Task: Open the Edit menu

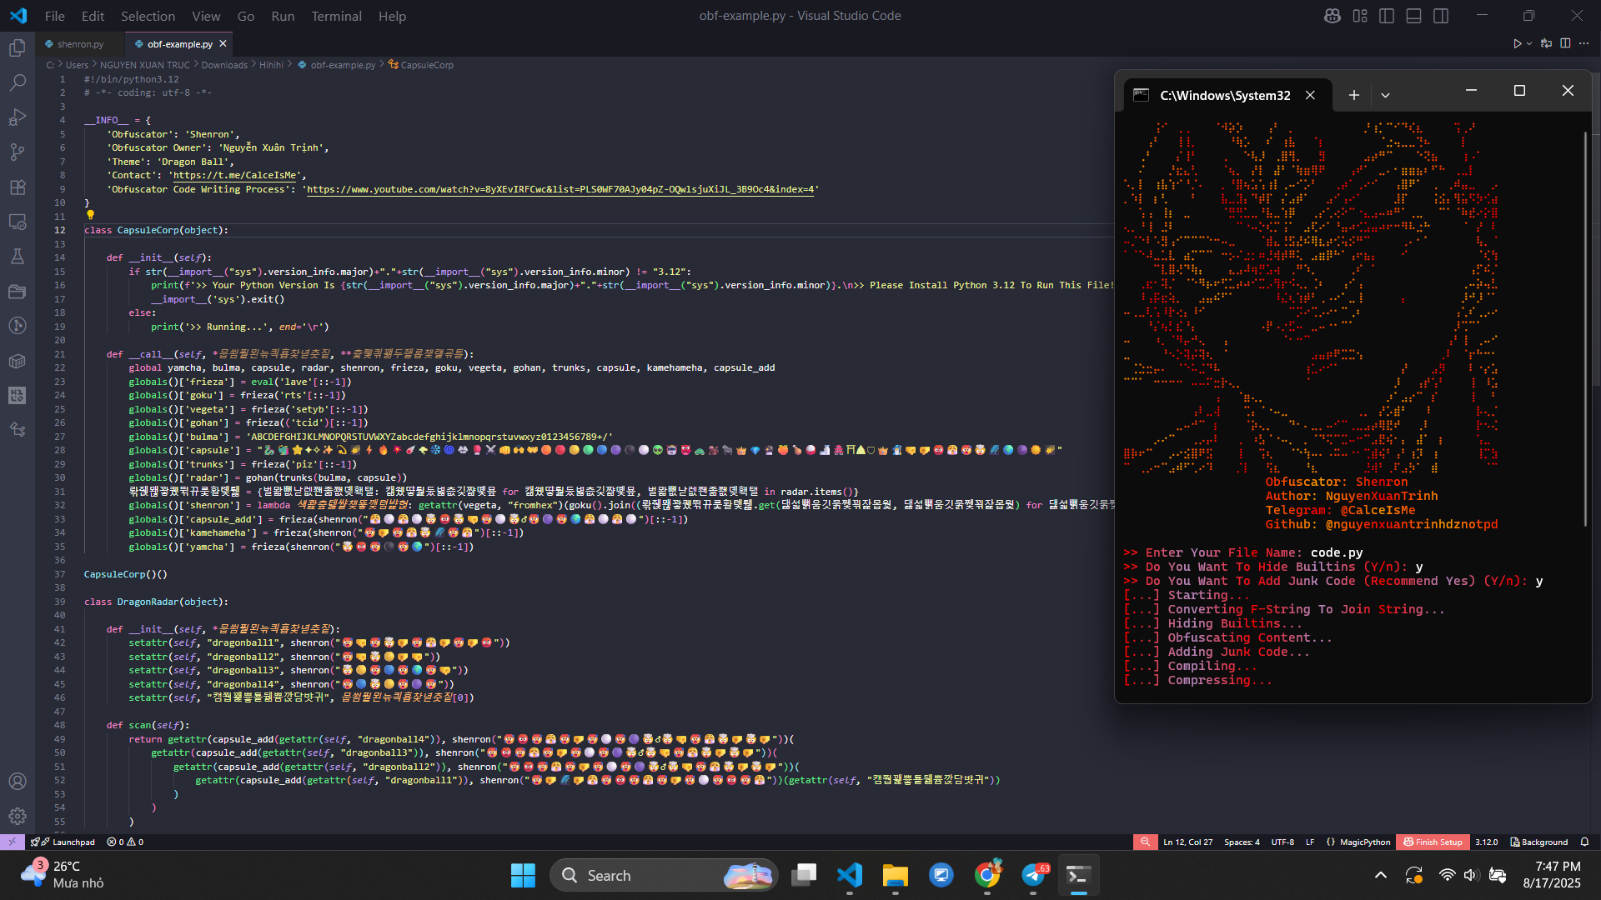Action: tap(93, 16)
